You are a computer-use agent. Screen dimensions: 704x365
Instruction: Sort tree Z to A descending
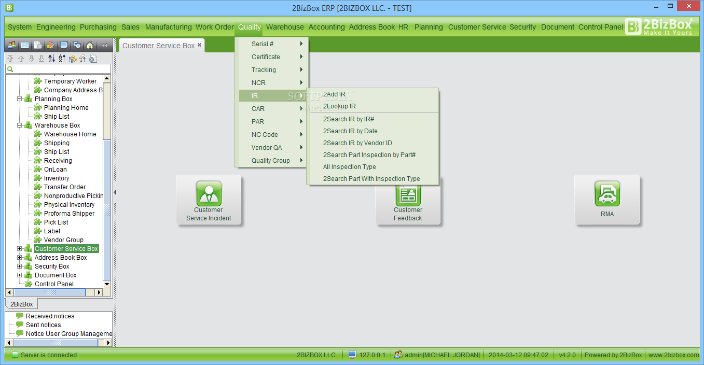62,59
